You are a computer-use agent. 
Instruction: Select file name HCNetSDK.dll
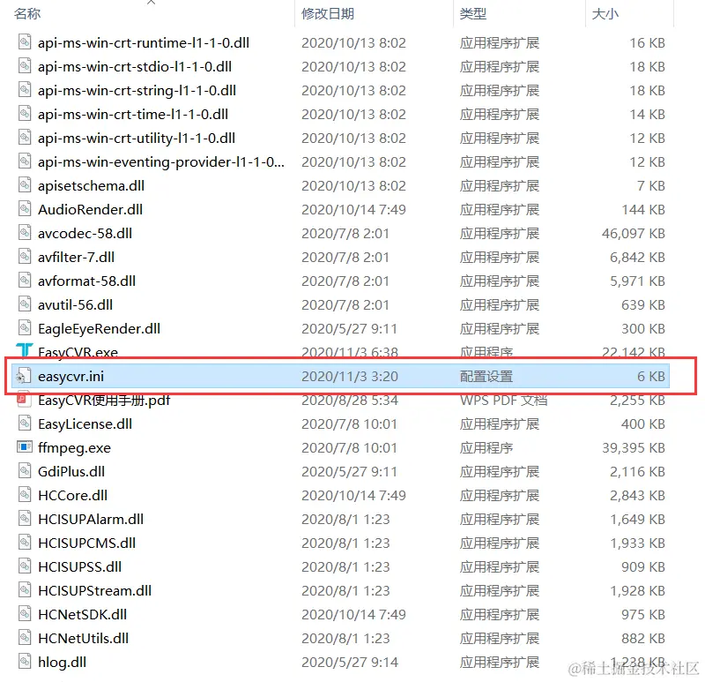(x=82, y=614)
